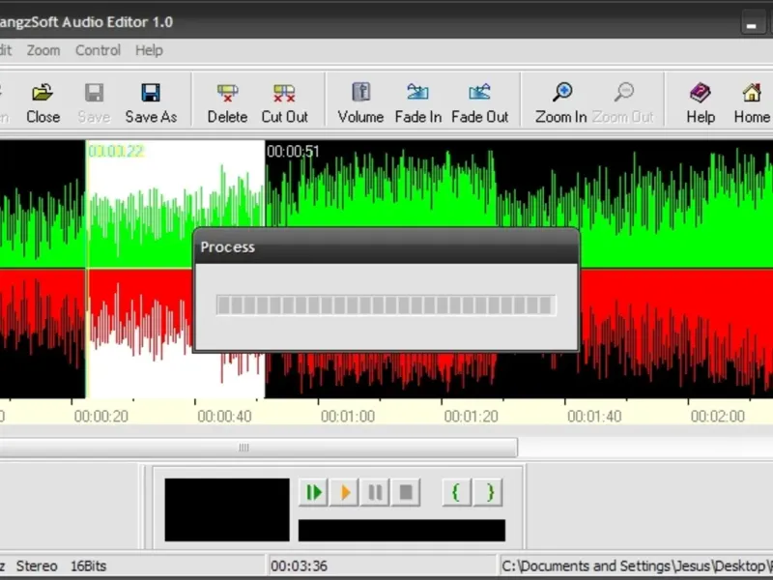
Task: Click the Process dialog title bar
Action: [x=386, y=246]
